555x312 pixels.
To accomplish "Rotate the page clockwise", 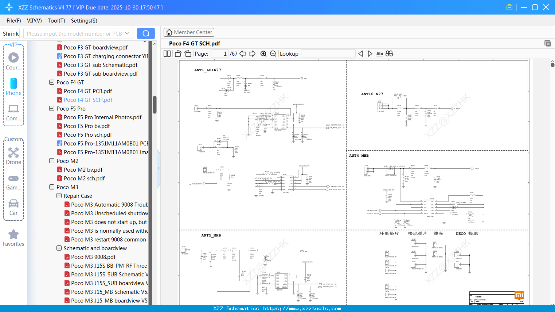I will pyautogui.click(x=188, y=54).
